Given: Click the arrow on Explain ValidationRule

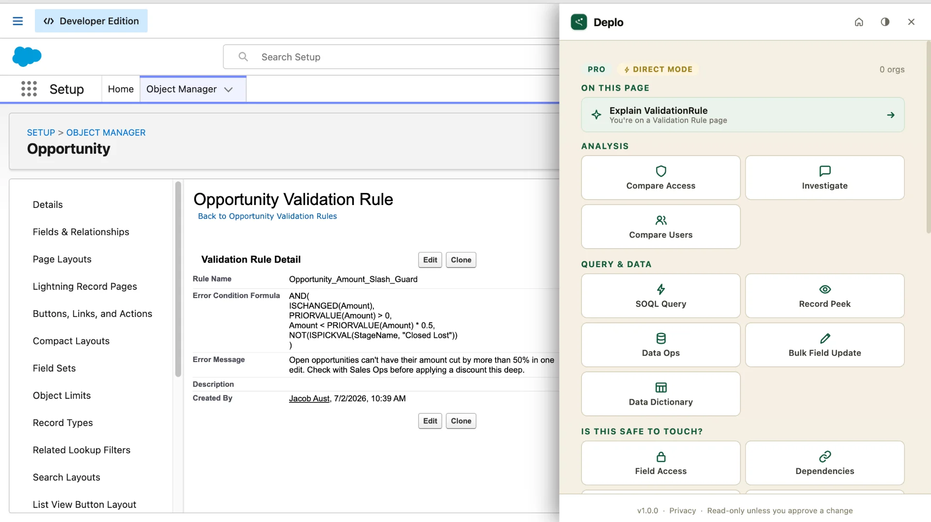Looking at the screenshot, I should click(x=891, y=115).
